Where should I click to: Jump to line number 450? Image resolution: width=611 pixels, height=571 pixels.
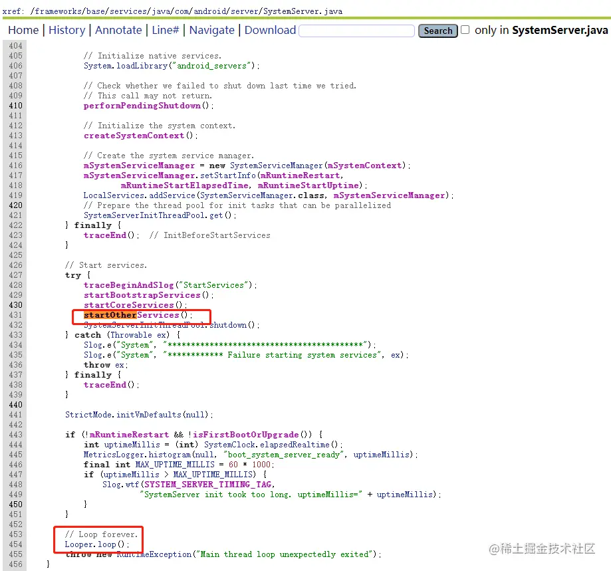pyautogui.click(x=15, y=505)
